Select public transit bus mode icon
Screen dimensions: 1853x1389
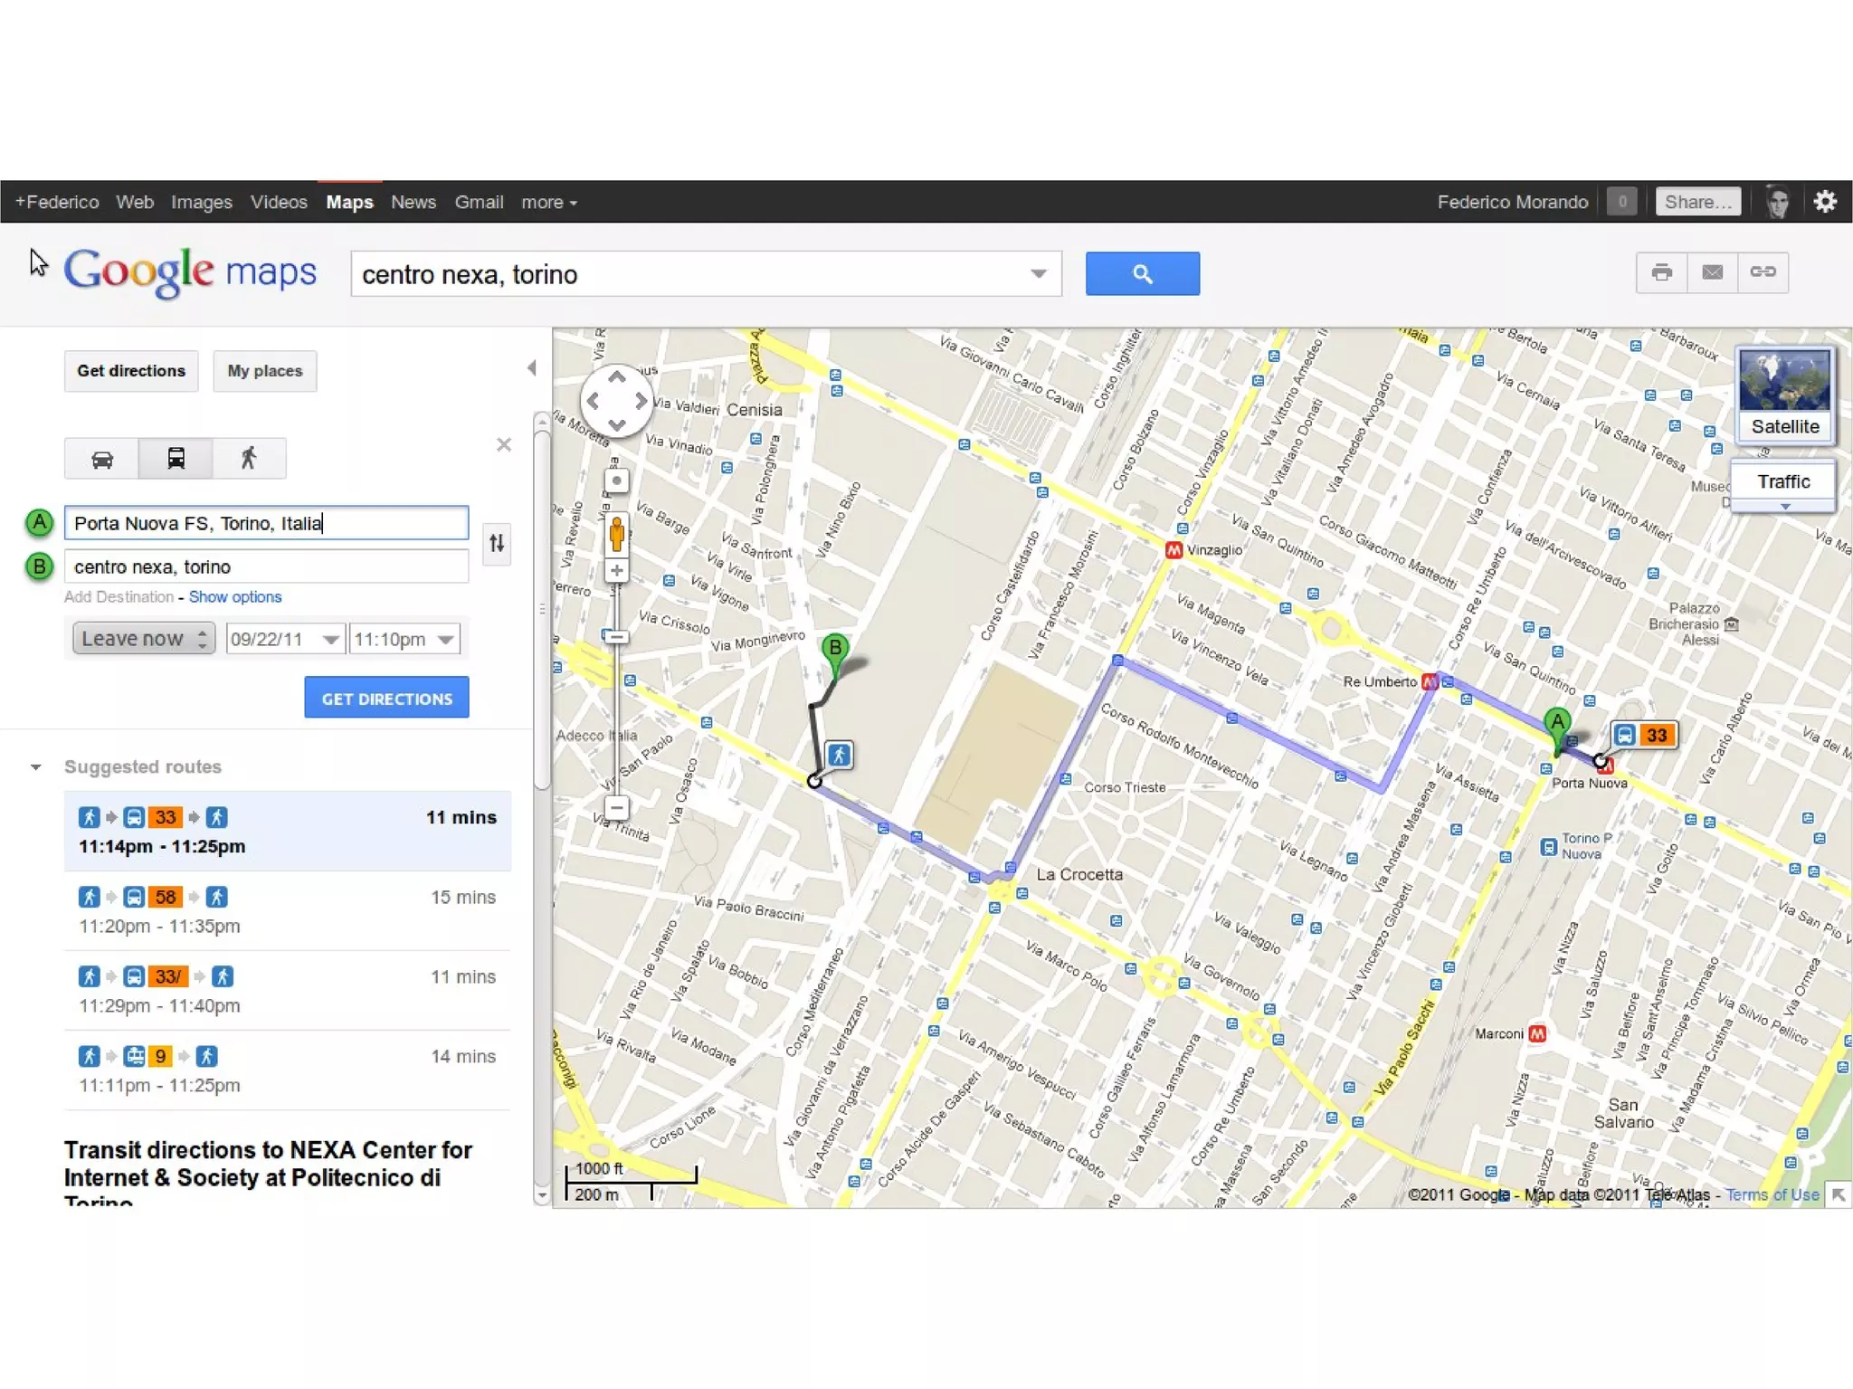176,459
